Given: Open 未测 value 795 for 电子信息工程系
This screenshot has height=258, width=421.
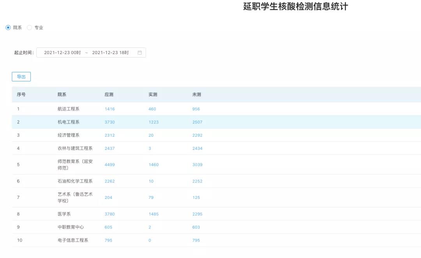Looking at the screenshot, I should [196, 240].
